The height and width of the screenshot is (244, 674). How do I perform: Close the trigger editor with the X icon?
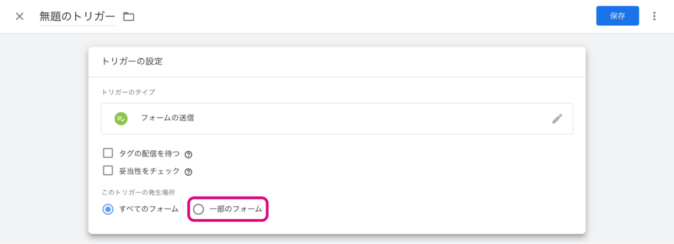click(20, 16)
